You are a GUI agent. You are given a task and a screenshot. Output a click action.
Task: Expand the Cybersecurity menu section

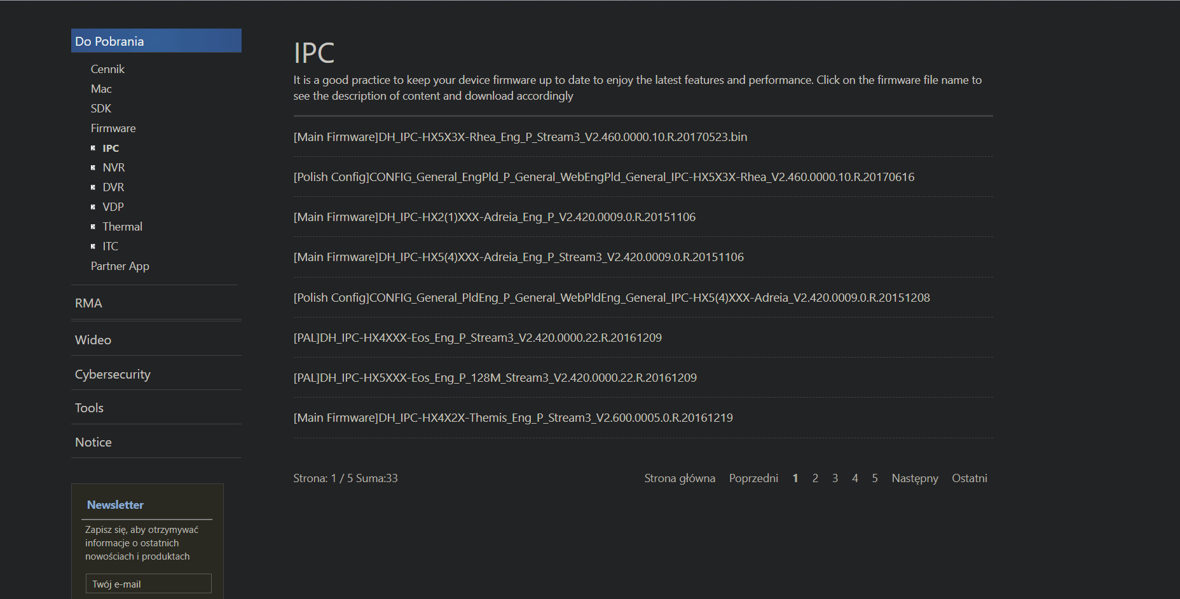(x=113, y=374)
